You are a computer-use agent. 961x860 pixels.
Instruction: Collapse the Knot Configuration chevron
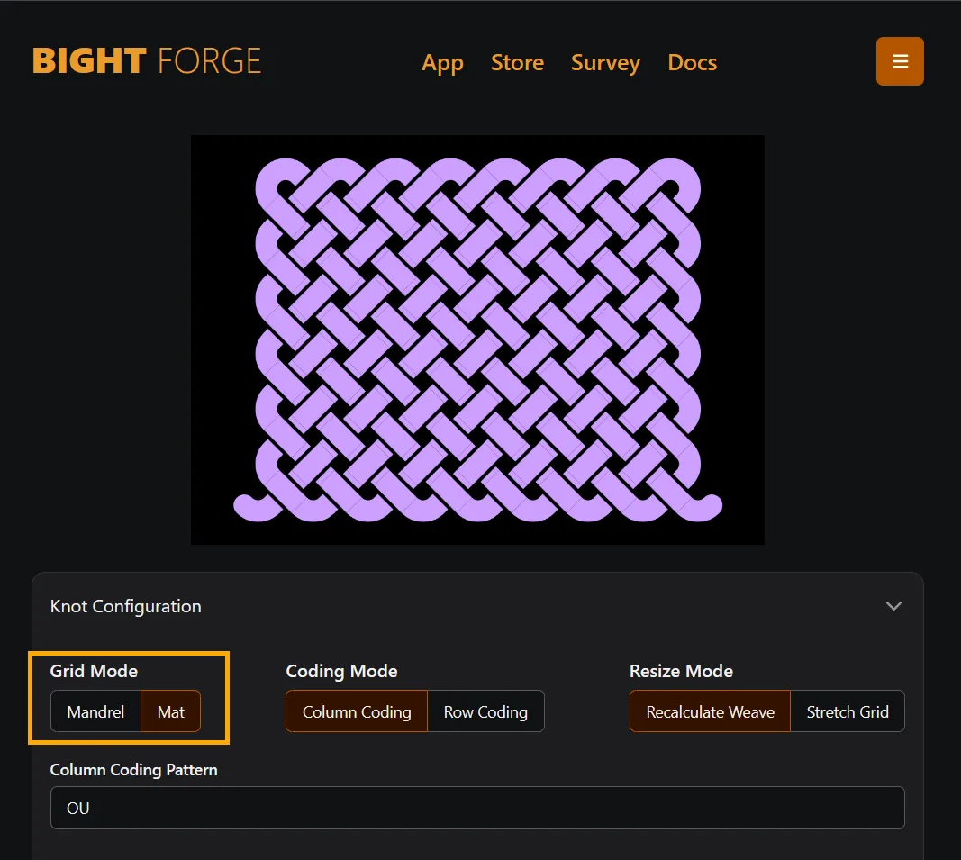point(893,606)
